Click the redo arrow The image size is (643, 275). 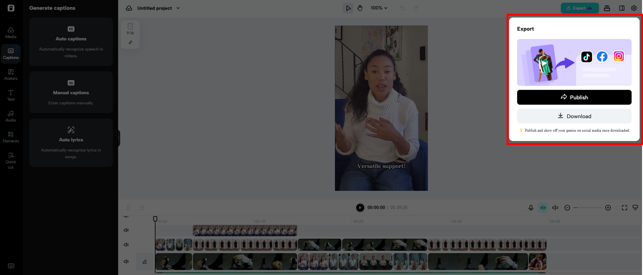coord(416,8)
